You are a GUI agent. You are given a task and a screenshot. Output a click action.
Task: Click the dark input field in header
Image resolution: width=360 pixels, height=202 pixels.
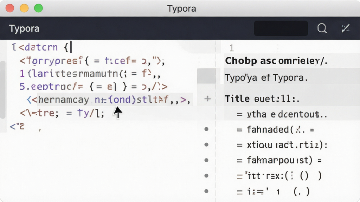(281, 28)
